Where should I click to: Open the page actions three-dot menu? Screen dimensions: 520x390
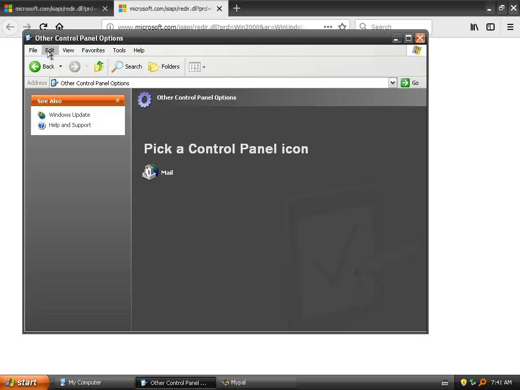[x=328, y=27]
